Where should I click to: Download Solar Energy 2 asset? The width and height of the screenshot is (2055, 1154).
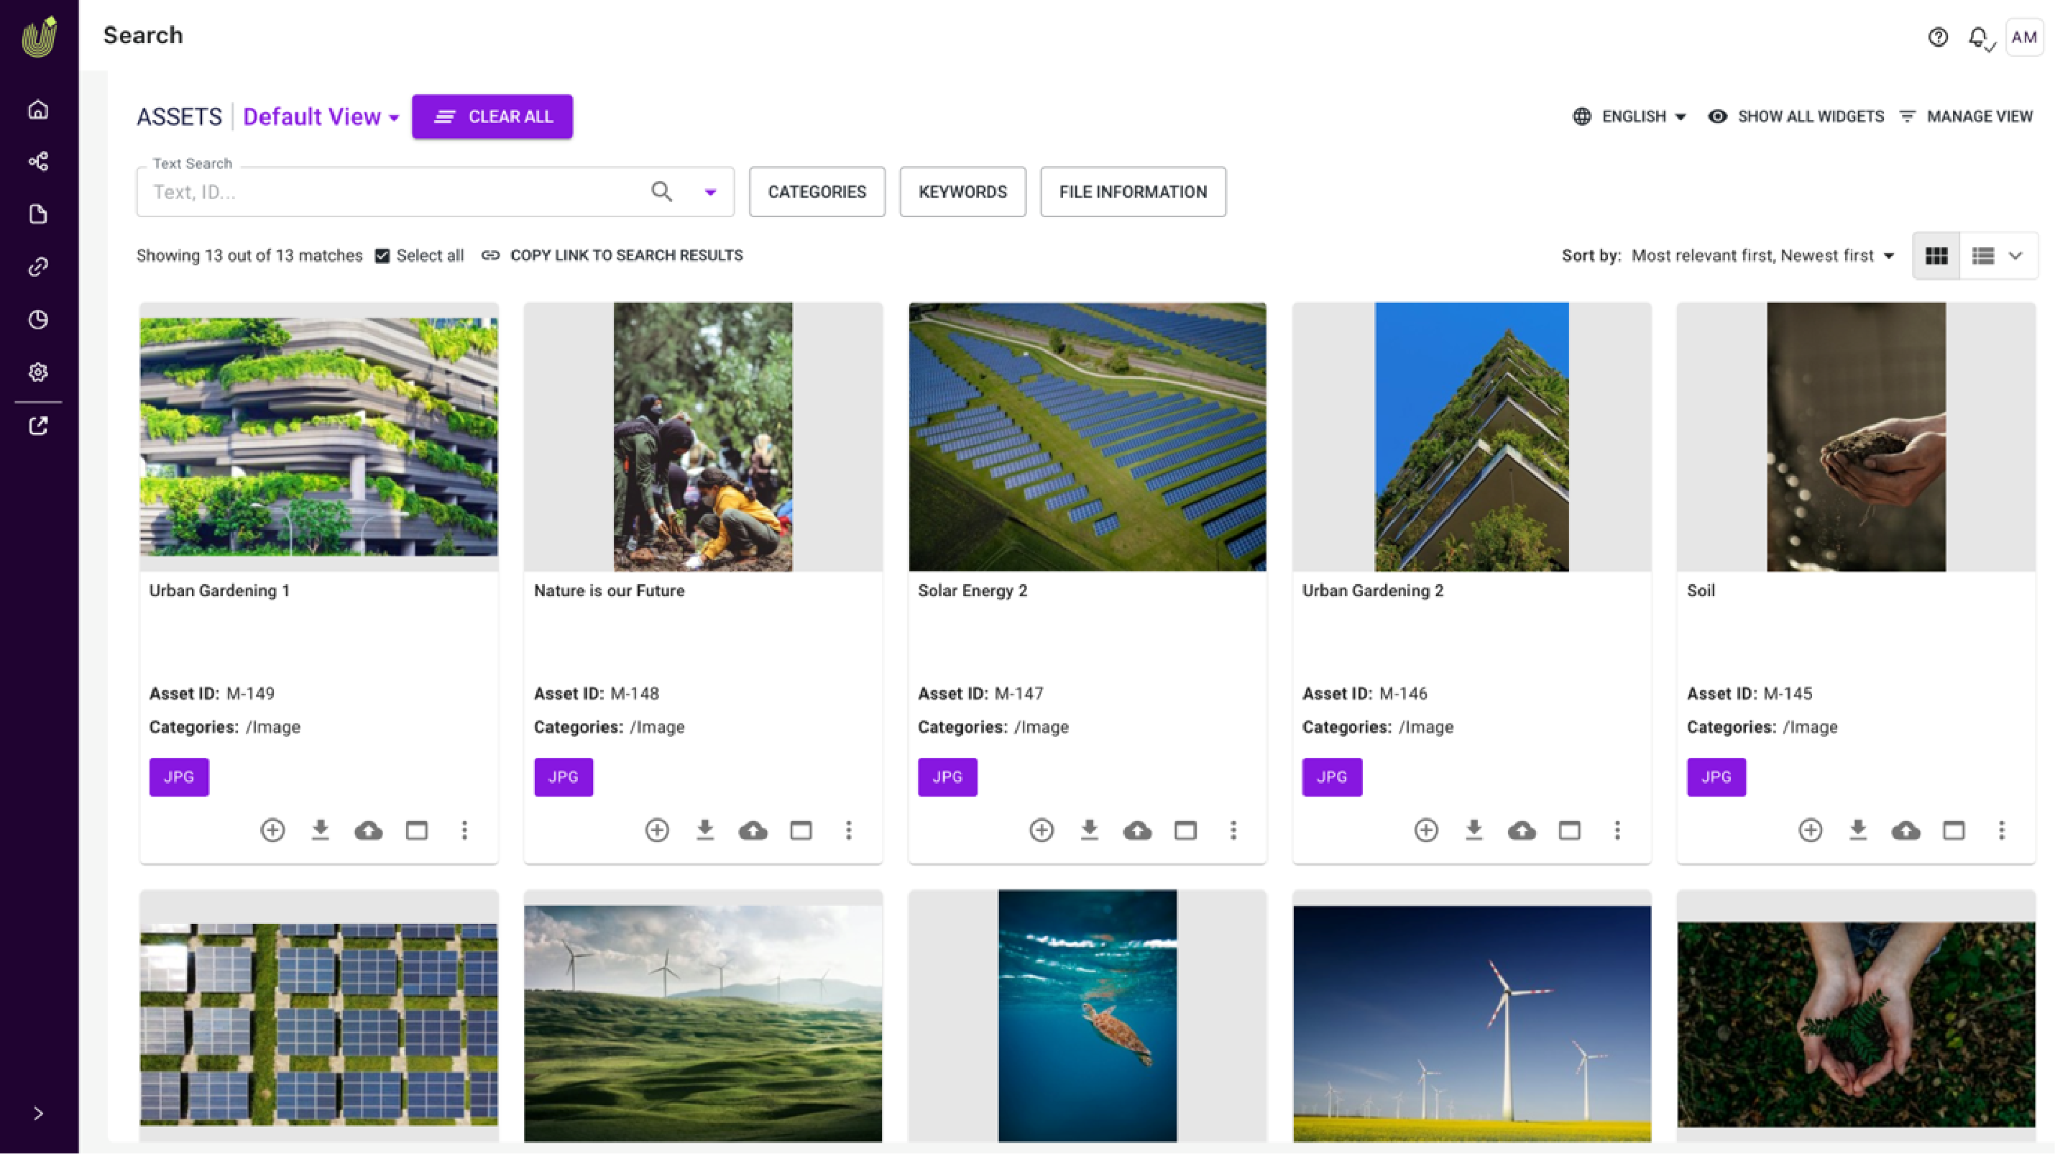(1090, 830)
